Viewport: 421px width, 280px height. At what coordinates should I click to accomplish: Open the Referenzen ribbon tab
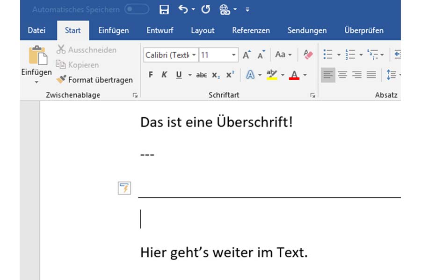pos(251,30)
